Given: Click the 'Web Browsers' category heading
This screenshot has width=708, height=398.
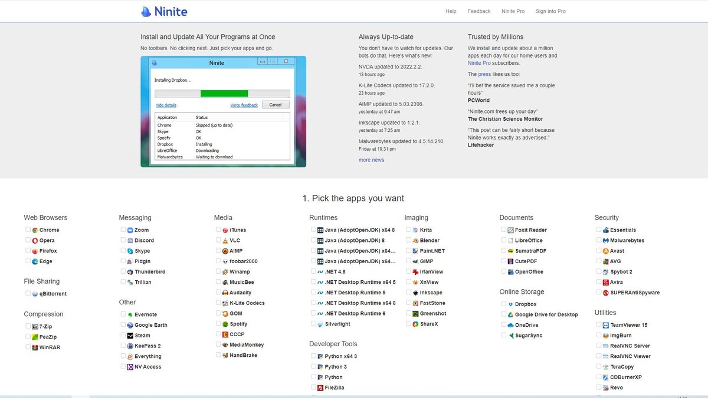Looking at the screenshot, I should pos(45,218).
